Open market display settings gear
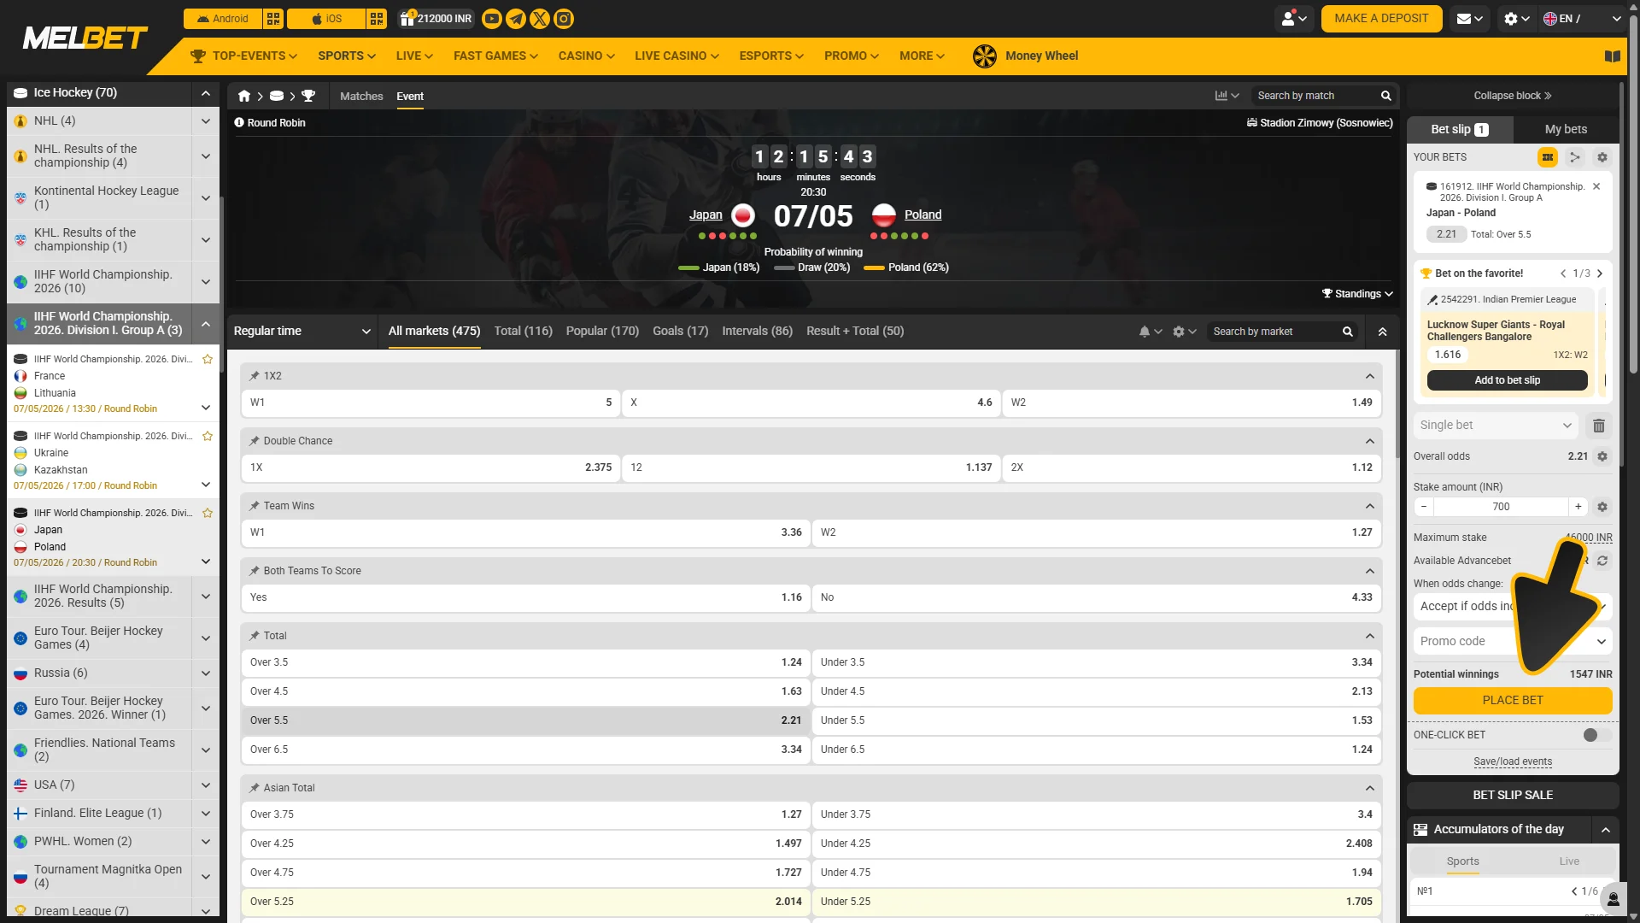1640x923 pixels. coord(1184,332)
